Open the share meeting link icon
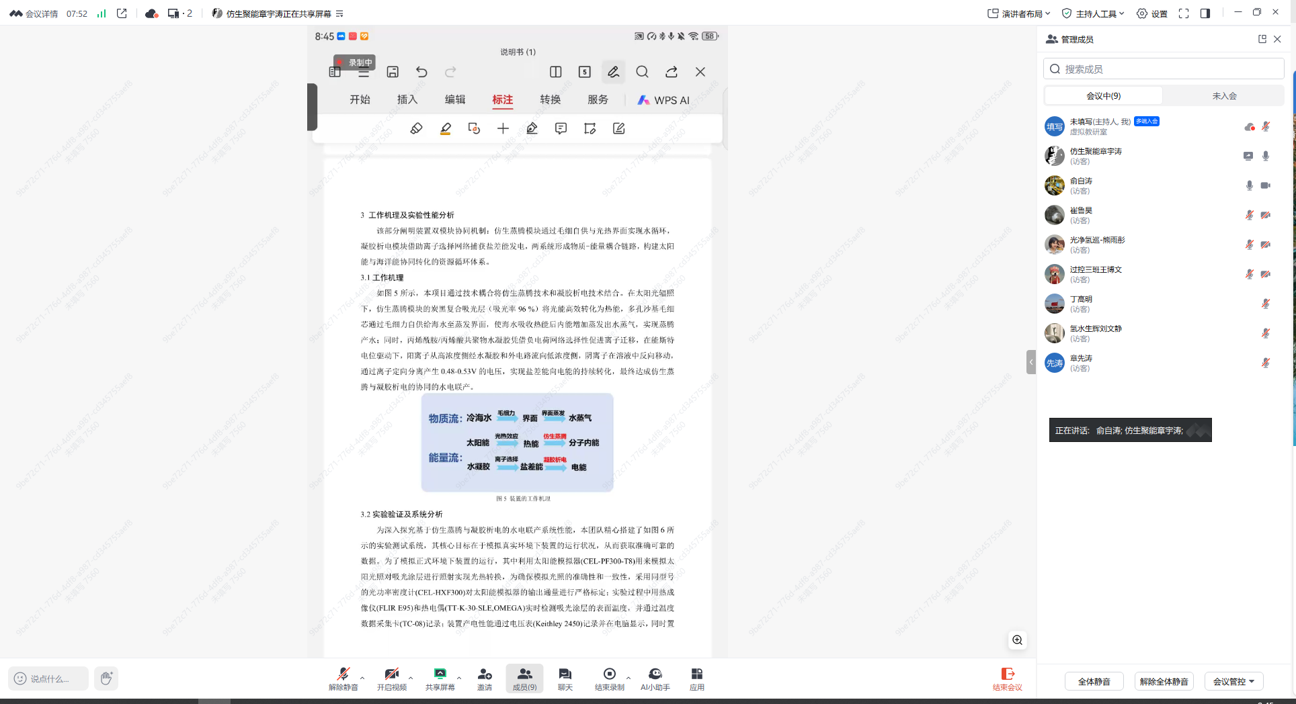The width and height of the screenshot is (1296, 704). click(x=122, y=13)
